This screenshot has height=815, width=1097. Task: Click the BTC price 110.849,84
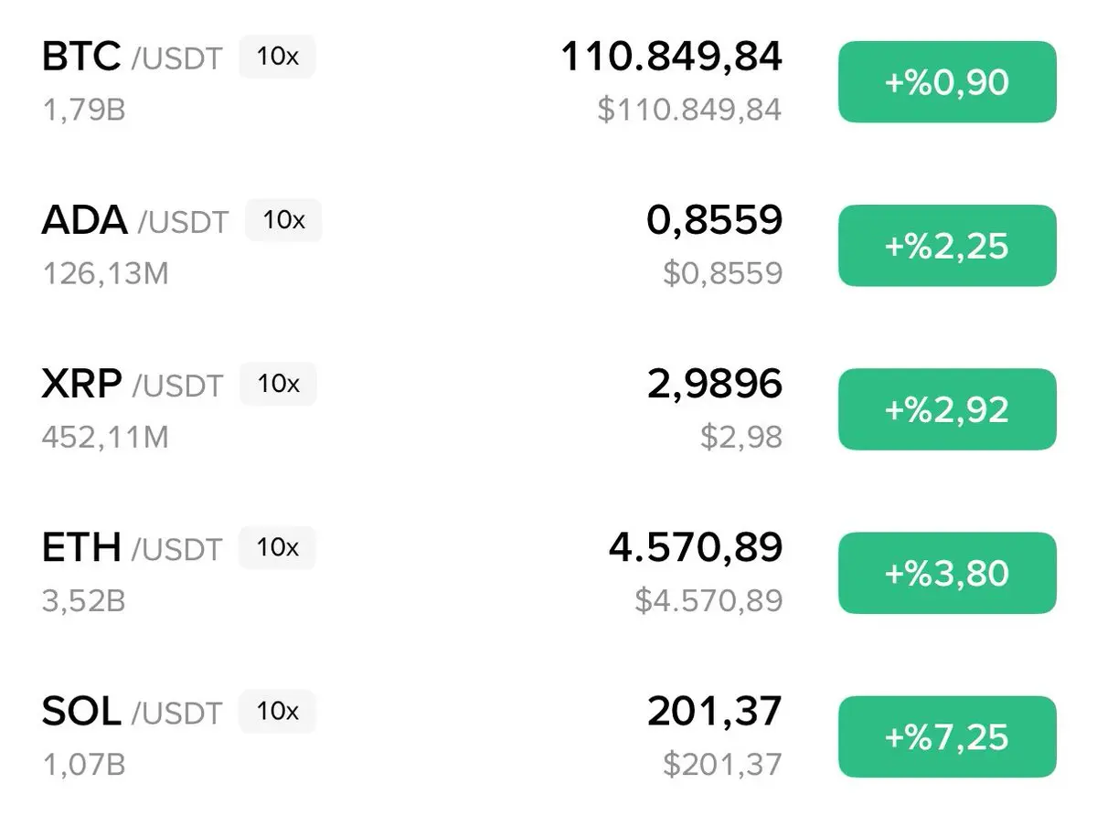point(671,58)
